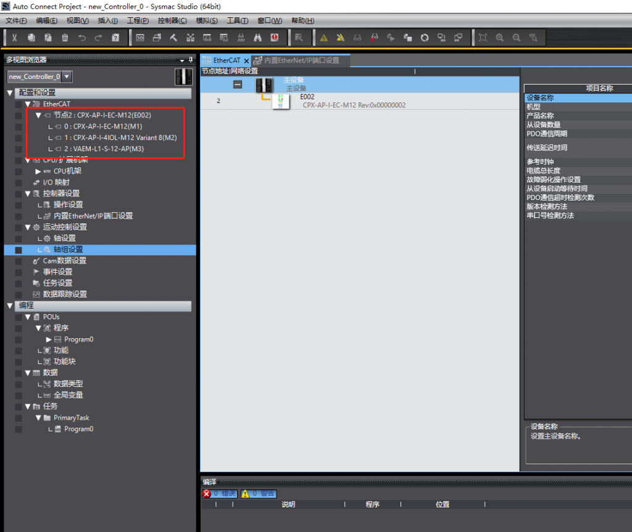
Task: Select the 设备名称 property row
Action: [578, 98]
